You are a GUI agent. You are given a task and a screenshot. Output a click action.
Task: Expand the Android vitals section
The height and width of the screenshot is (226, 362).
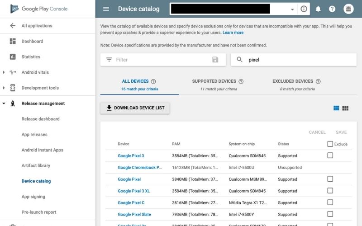click(4, 72)
